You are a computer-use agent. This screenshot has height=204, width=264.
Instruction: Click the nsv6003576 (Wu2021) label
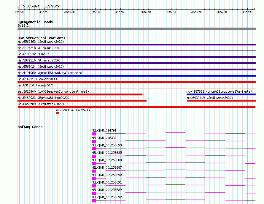click(x=73, y=110)
